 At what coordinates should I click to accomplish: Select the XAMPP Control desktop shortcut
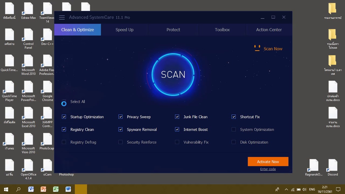(x=47, y=117)
